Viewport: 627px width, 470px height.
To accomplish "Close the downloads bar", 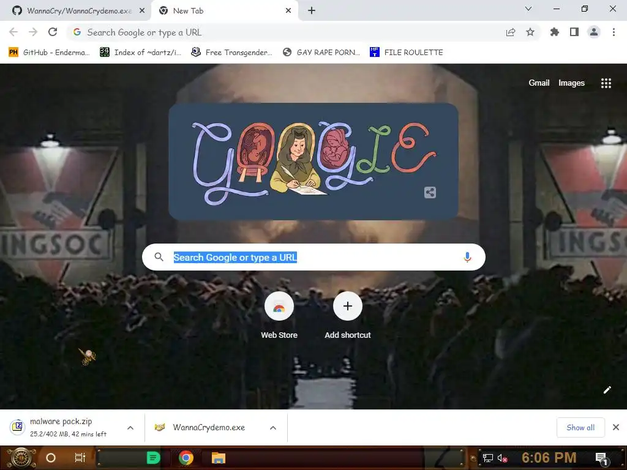I will click(616, 427).
